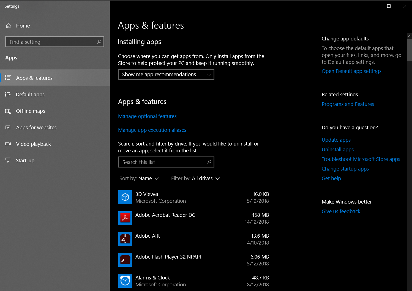Viewport: 412px width, 291px height.
Task: Click the 8/12/2018 install date
Action: 258,285
